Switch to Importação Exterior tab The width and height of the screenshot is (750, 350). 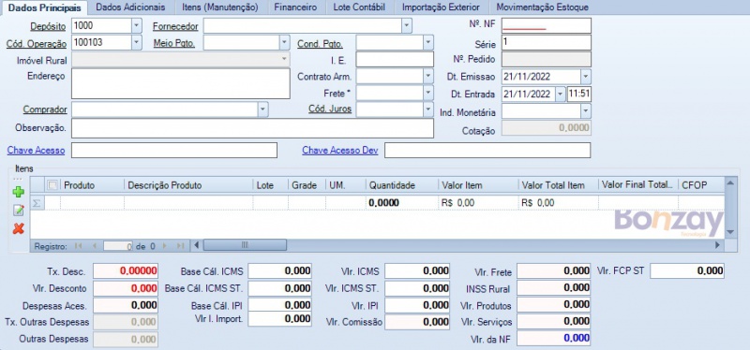pyautogui.click(x=441, y=7)
